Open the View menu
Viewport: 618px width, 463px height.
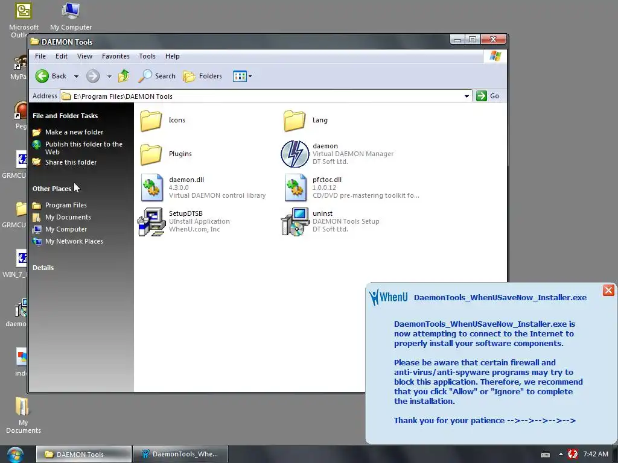coord(84,56)
